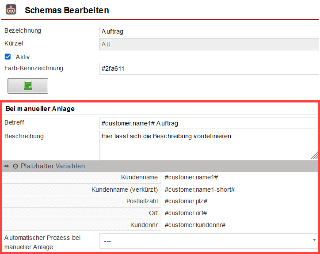The width and height of the screenshot is (320, 254).
Task: Collapse the Platzhalter Variablen header bar
Action: 159,166
